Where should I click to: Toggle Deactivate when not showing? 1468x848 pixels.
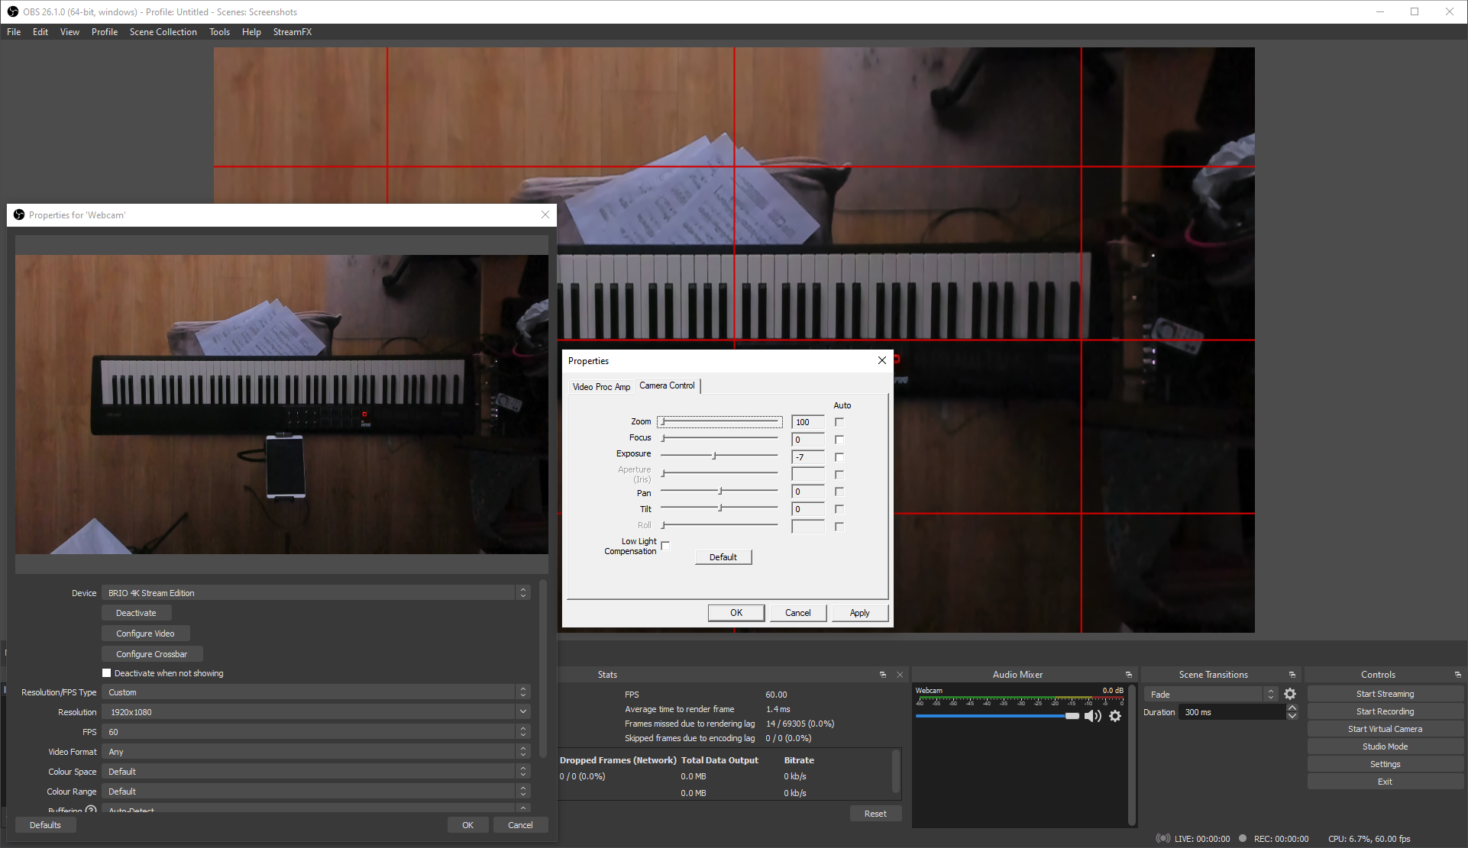(107, 673)
